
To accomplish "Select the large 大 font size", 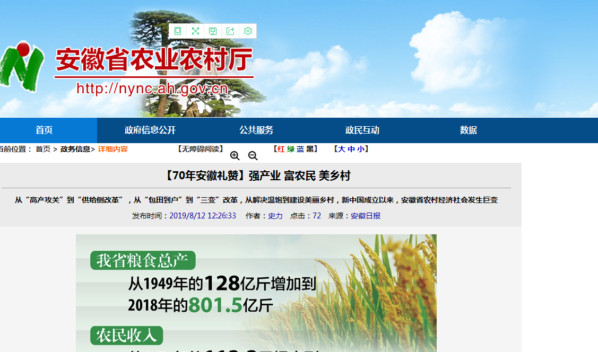I will pos(341,149).
